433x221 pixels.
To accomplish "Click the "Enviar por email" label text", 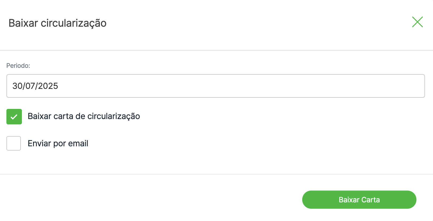I will 58,143.
